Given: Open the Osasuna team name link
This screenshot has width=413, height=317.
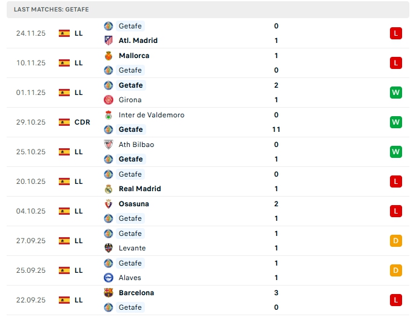Looking at the screenshot, I should click(133, 204).
